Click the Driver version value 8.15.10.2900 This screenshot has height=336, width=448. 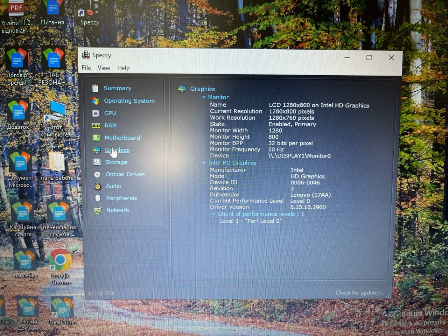308,207
